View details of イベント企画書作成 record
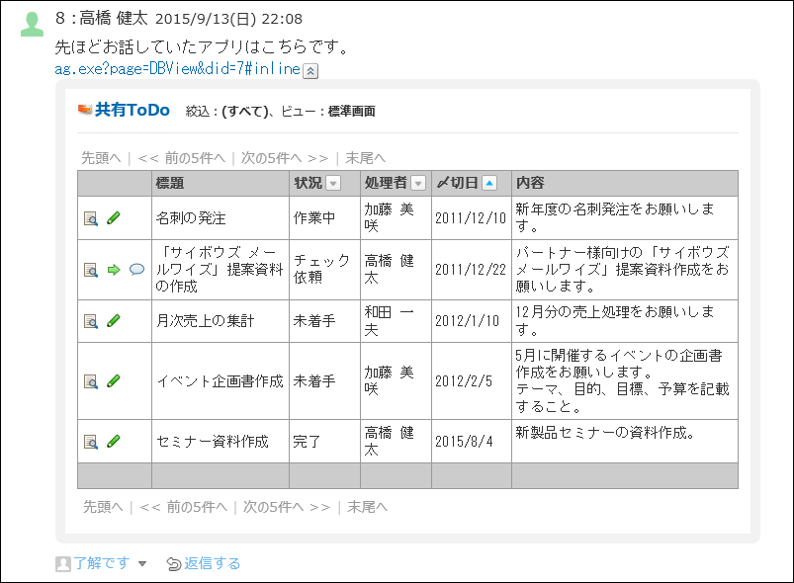The width and height of the screenshot is (794, 583). 90,381
